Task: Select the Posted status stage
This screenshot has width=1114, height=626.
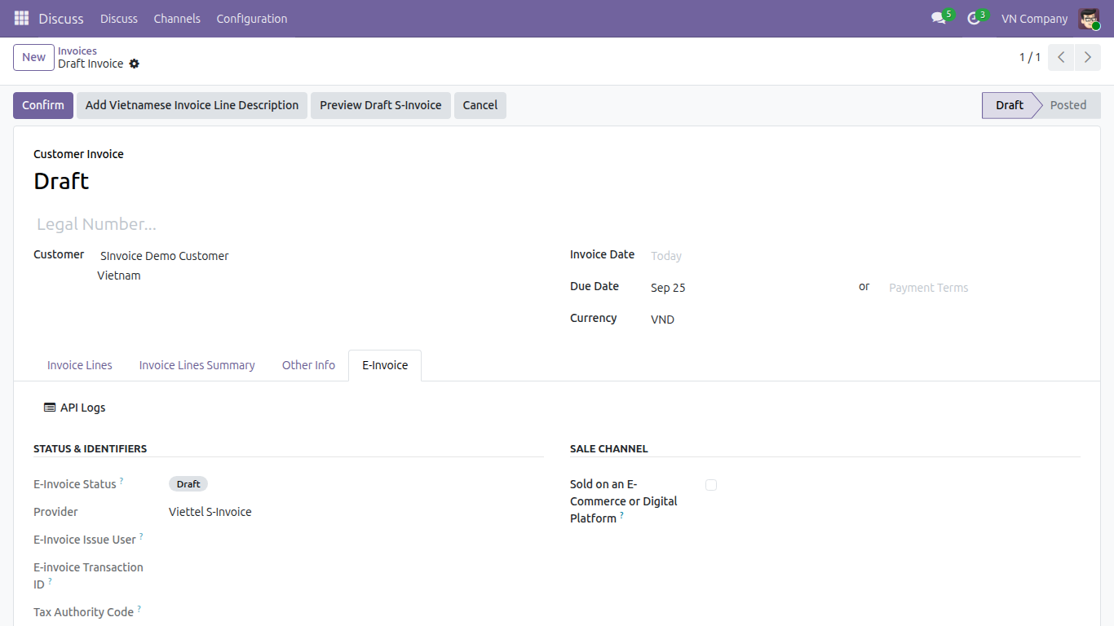Action: (x=1068, y=105)
